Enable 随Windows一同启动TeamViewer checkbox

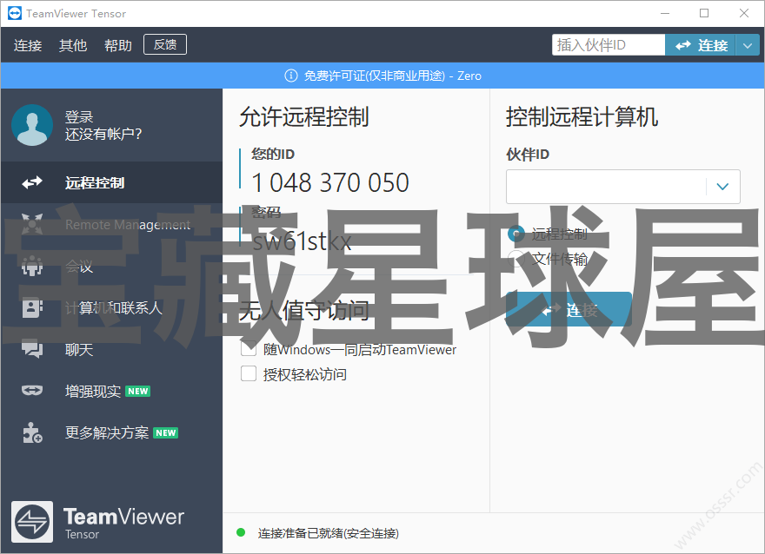(249, 349)
